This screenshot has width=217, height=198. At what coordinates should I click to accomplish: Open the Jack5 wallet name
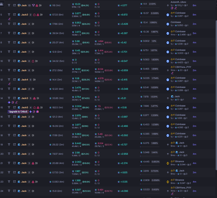(x=25, y=108)
